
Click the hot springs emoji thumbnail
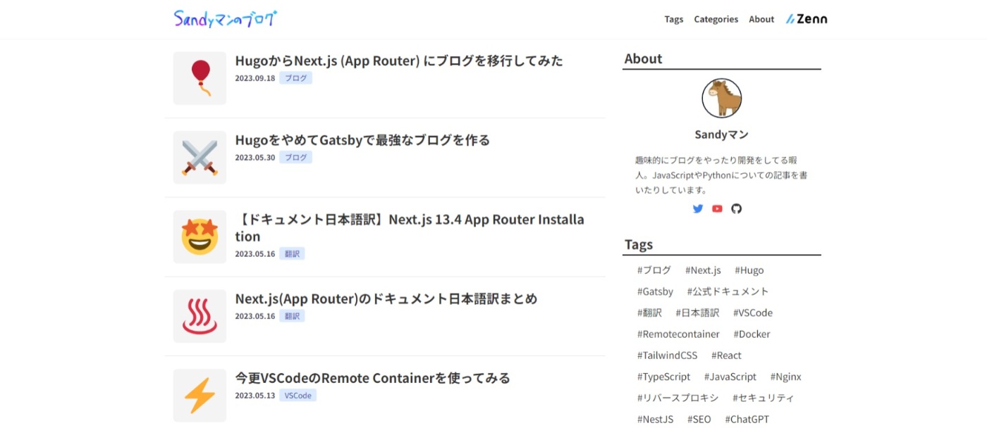click(x=200, y=317)
